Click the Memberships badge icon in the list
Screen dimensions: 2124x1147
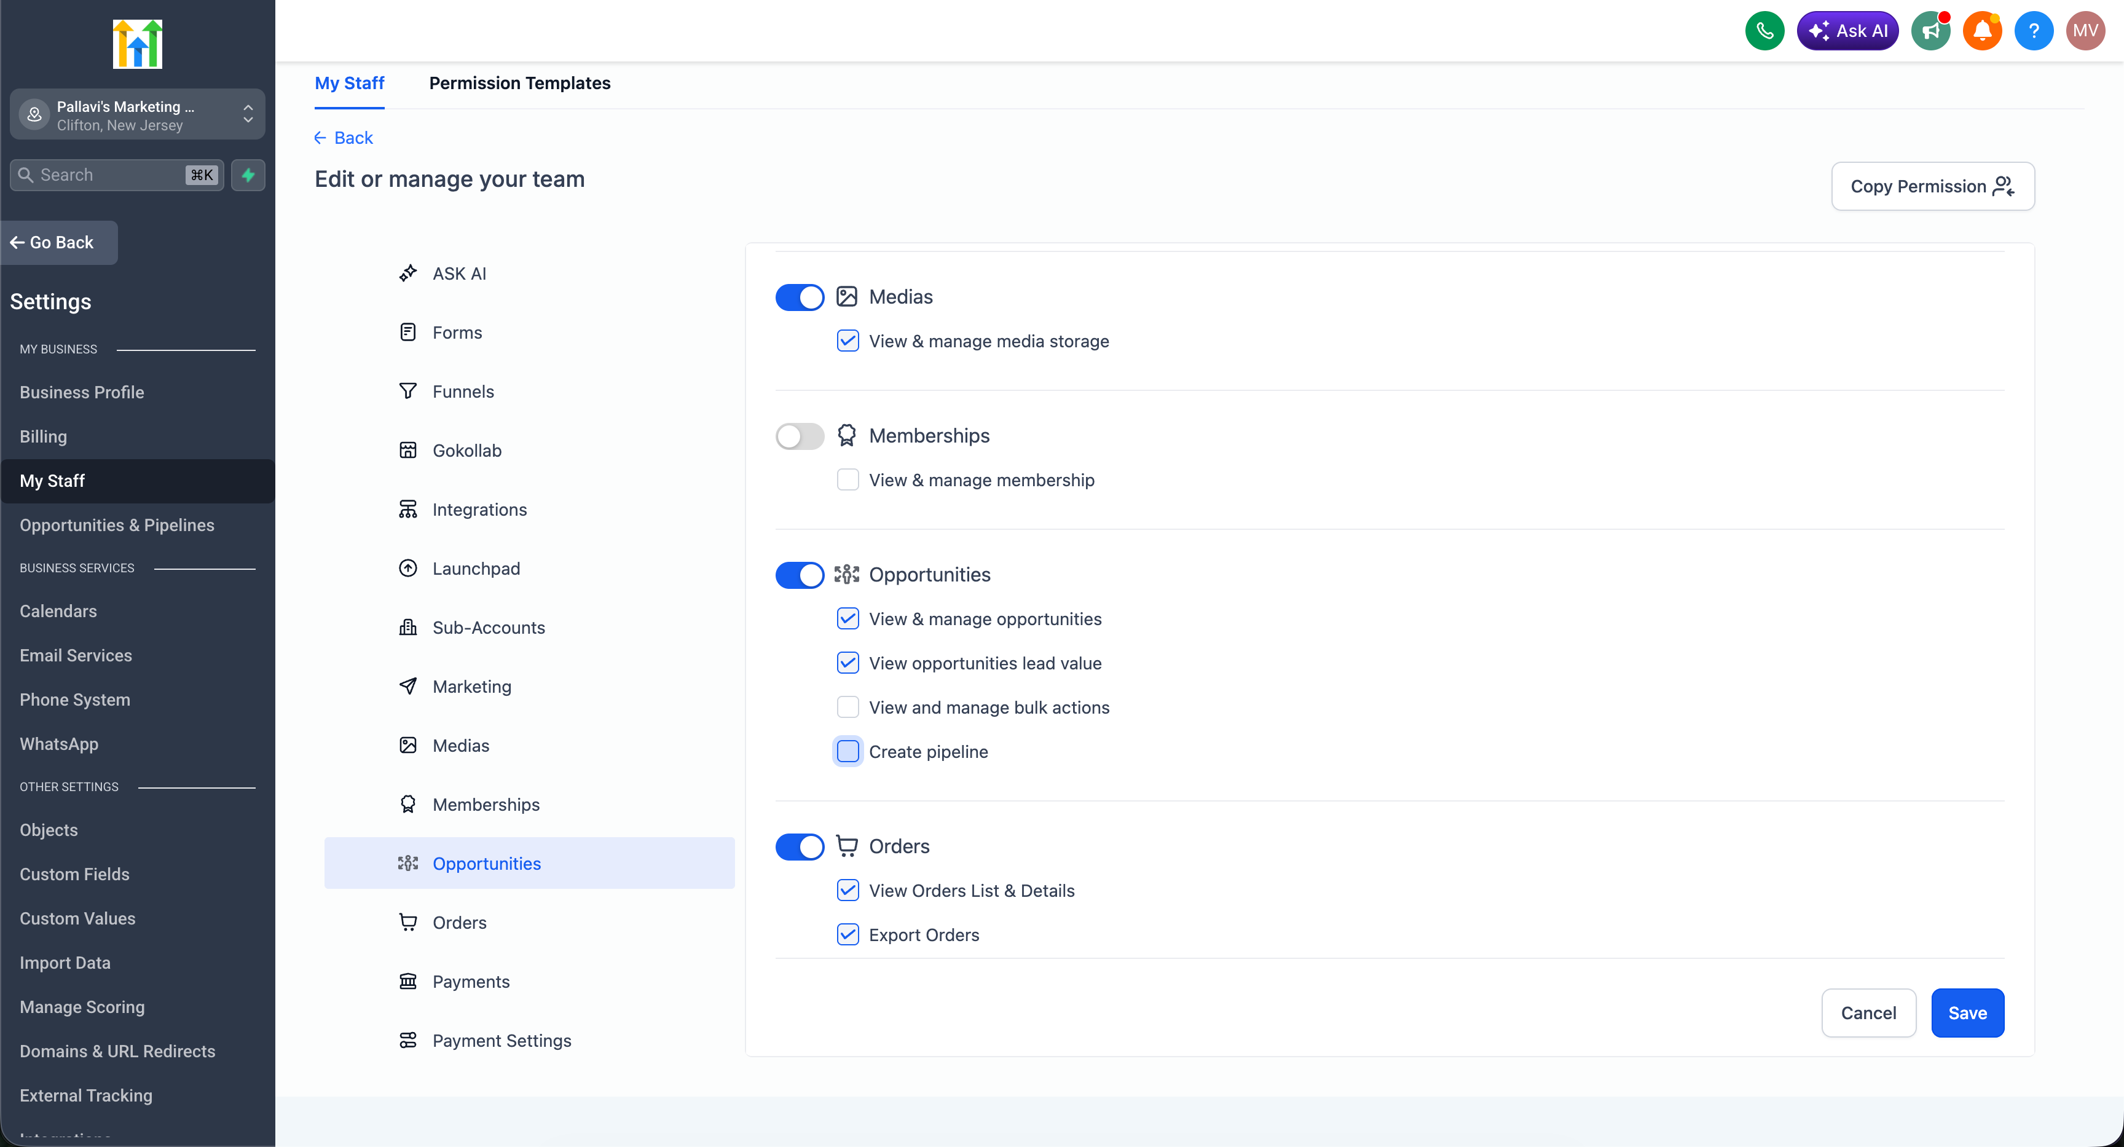408,804
